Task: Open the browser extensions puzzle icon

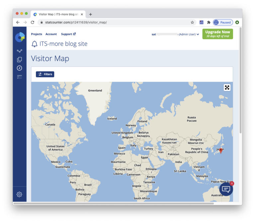Action: point(209,22)
